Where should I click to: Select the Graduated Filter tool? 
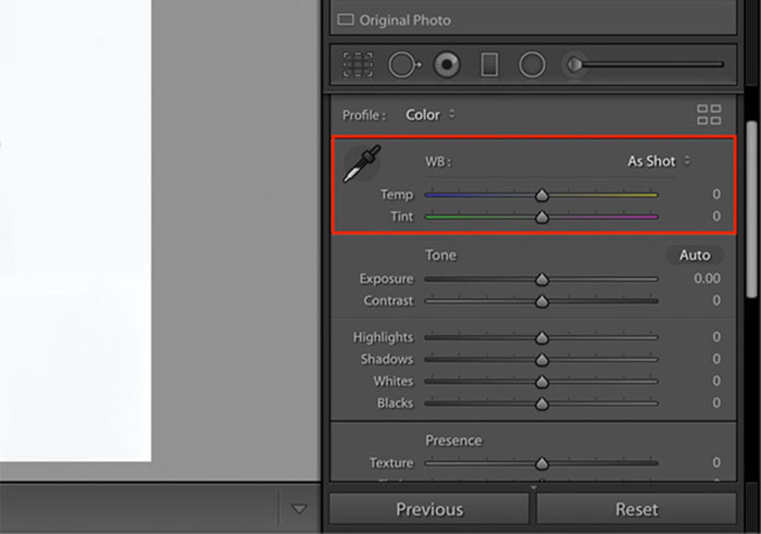(489, 65)
